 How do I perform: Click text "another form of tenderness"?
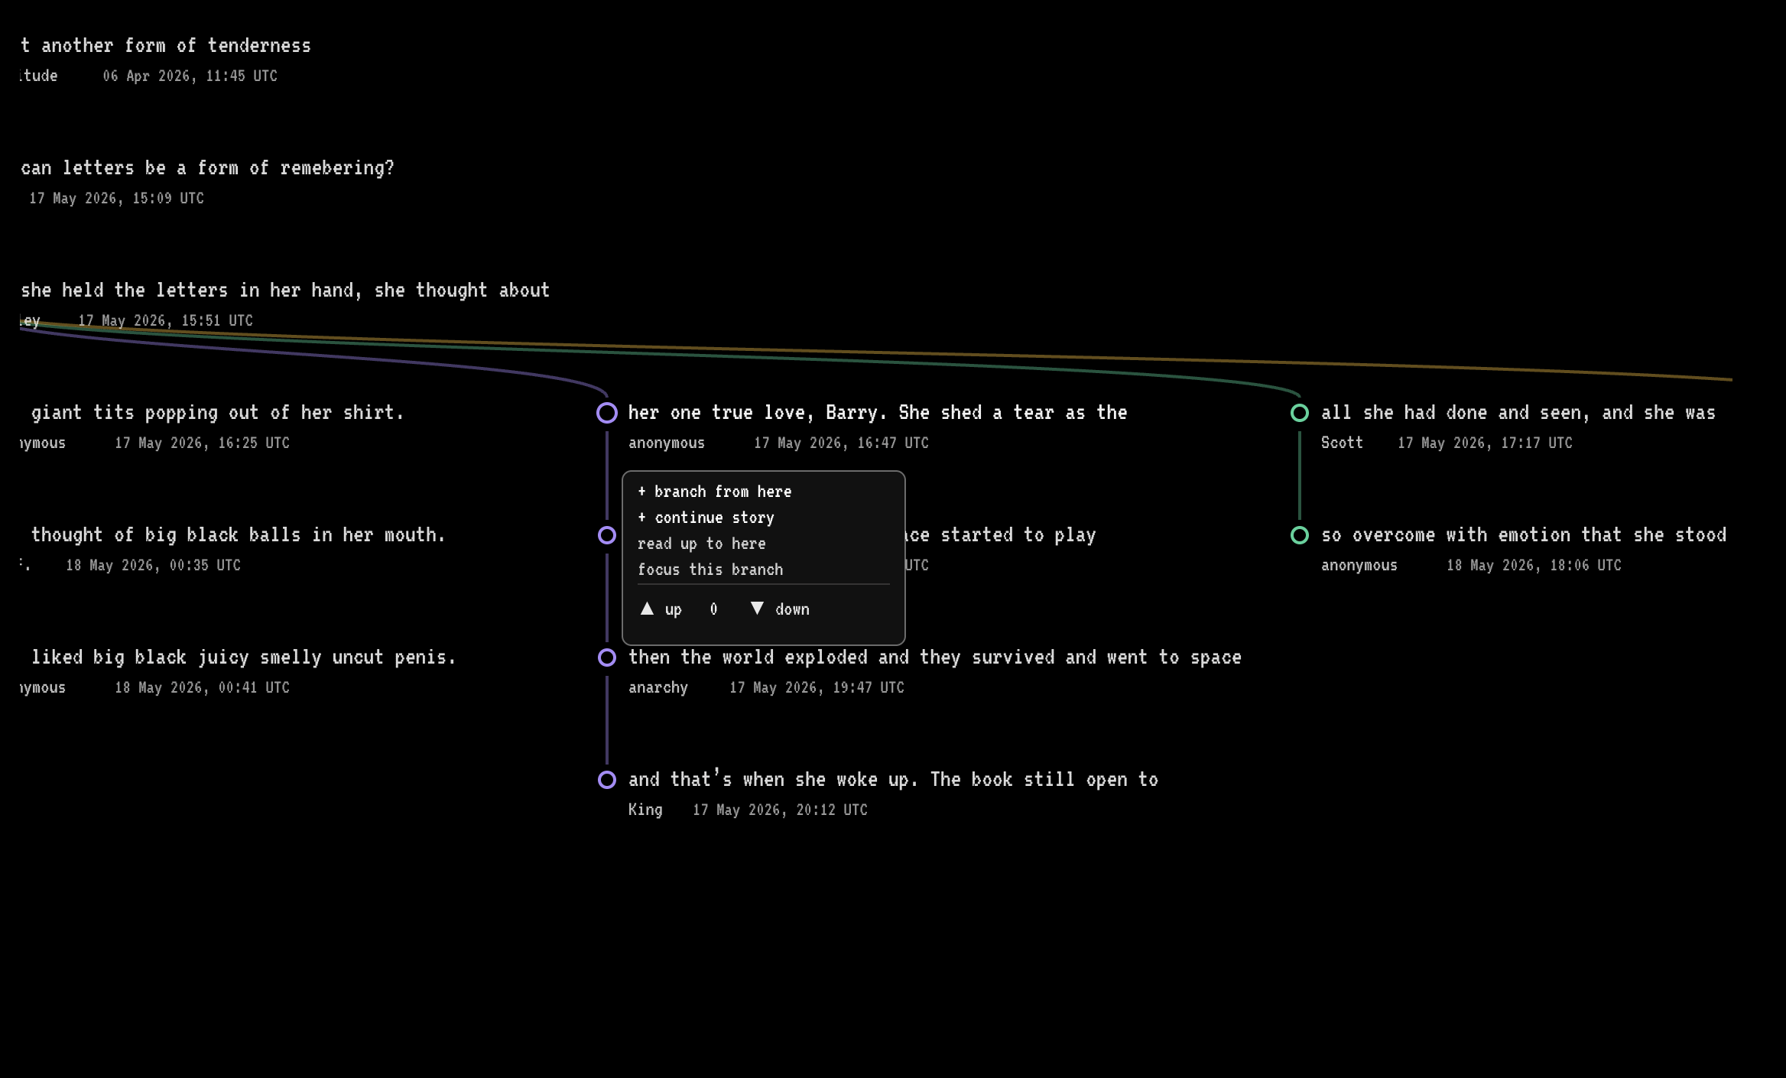pos(176,46)
